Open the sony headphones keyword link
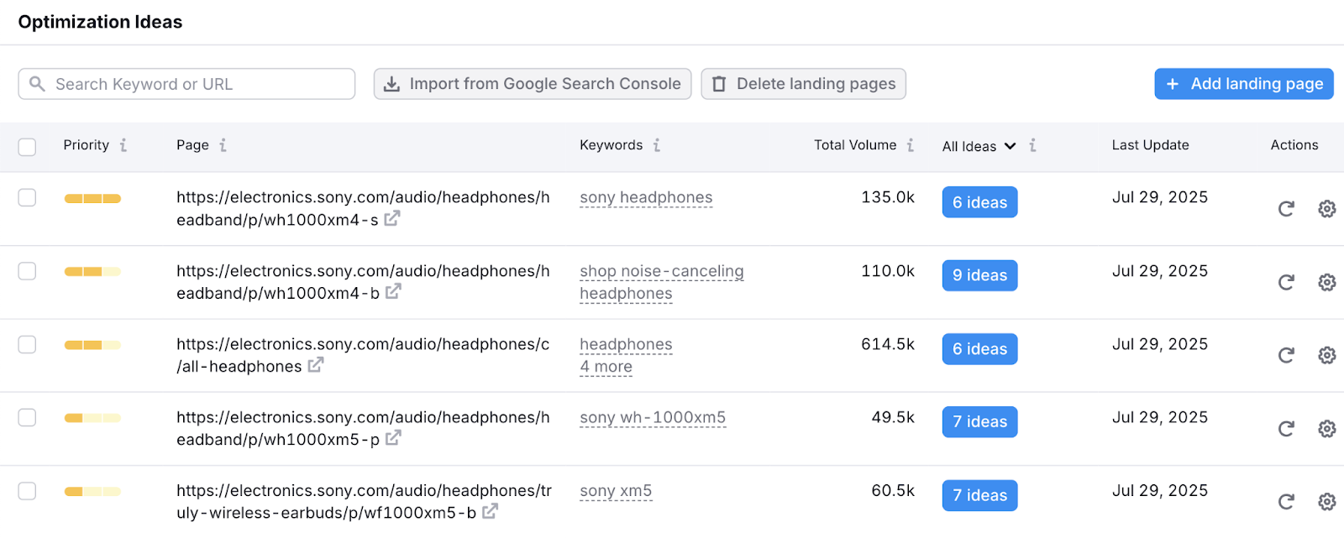 click(x=645, y=197)
